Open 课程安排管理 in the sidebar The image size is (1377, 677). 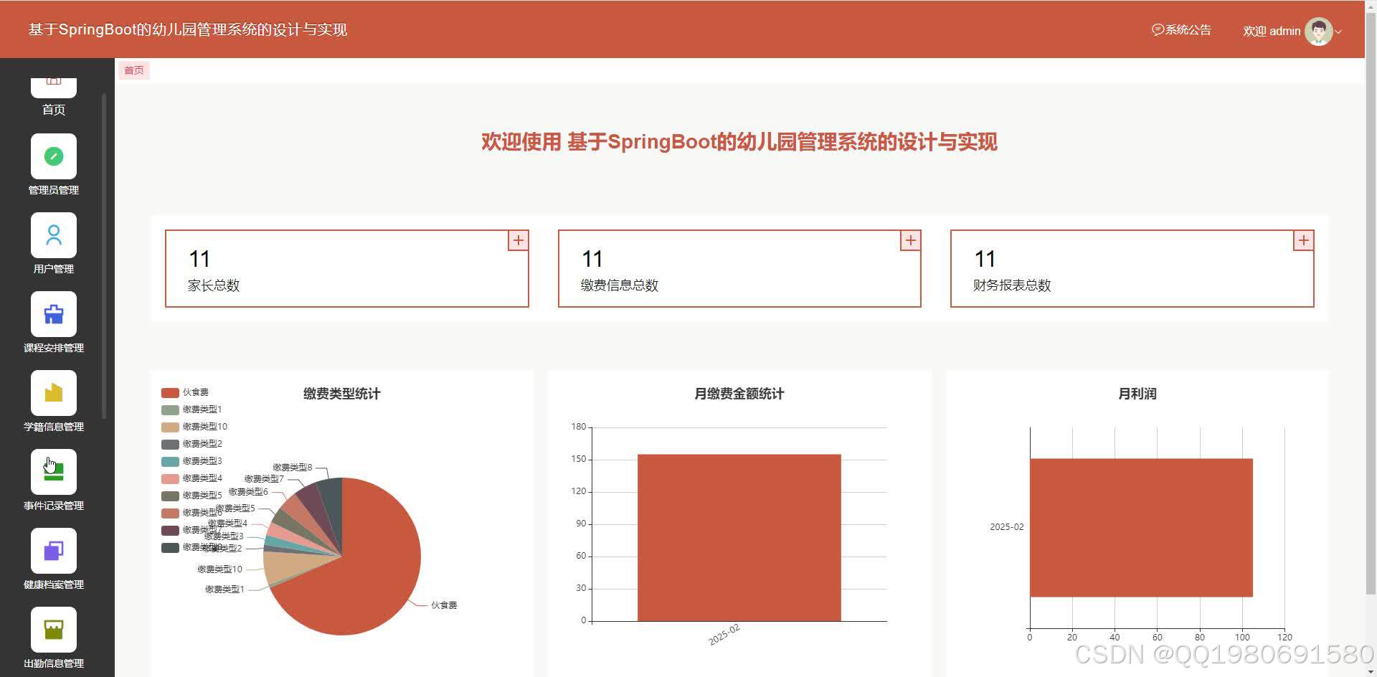click(54, 313)
